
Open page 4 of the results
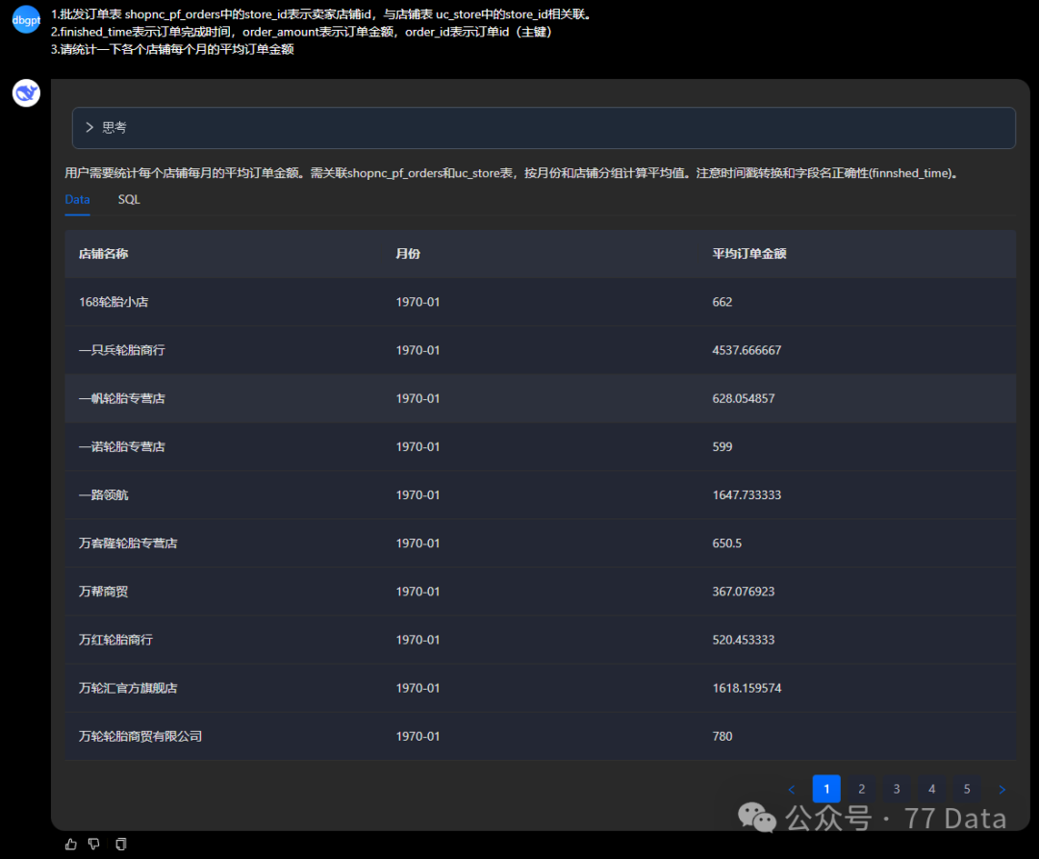click(x=931, y=789)
